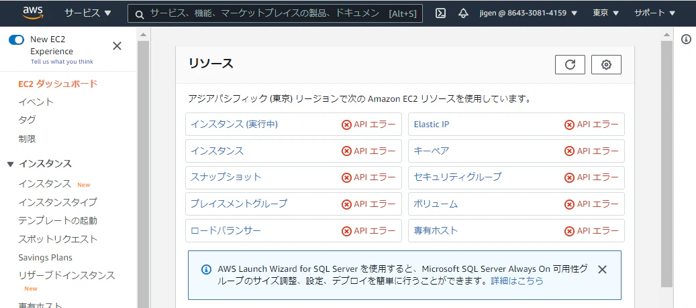Toggle the New EC2 Experience switch

click(x=16, y=40)
